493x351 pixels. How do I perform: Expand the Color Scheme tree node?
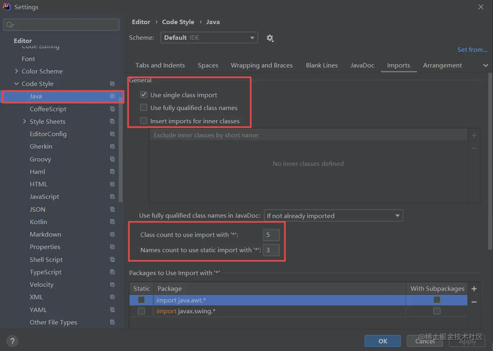tap(16, 71)
